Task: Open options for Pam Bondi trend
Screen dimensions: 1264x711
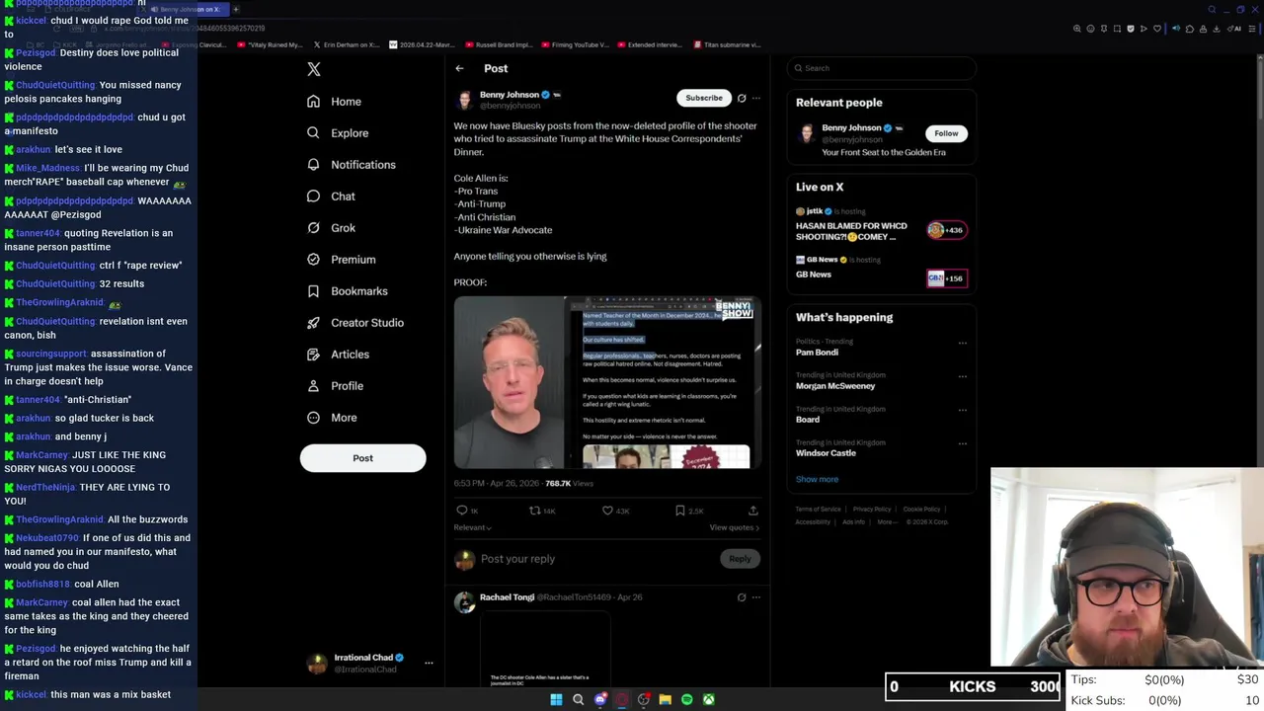Action: coord(963,344)
